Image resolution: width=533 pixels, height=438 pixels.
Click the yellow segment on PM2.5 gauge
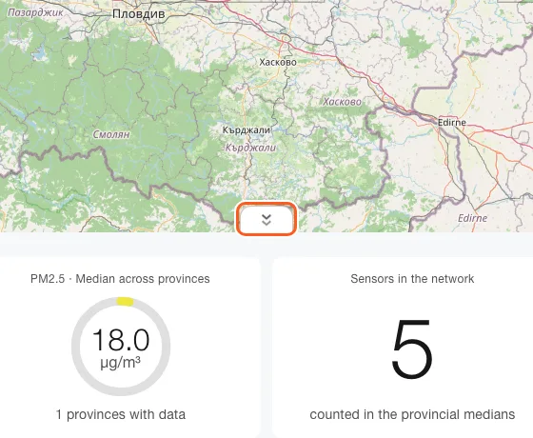tap(125, 301)
